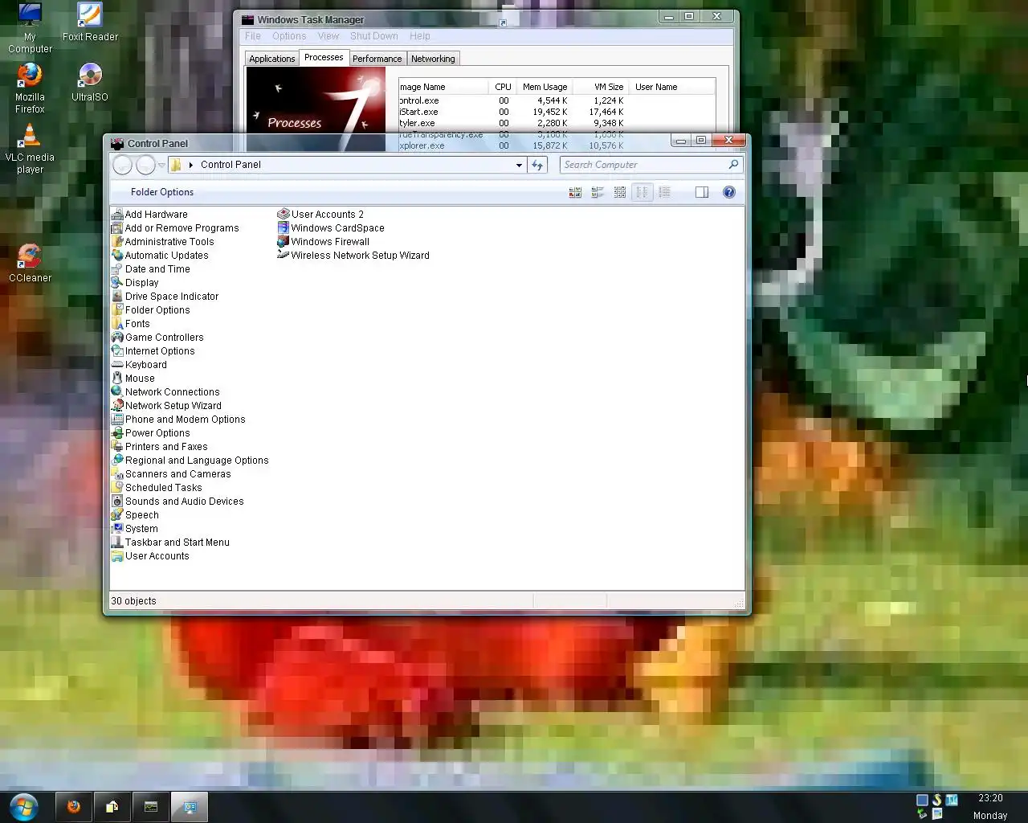Switch to Networking tab in Task Manager
This screenshot has height=823, width=1028.
[433, 59]
